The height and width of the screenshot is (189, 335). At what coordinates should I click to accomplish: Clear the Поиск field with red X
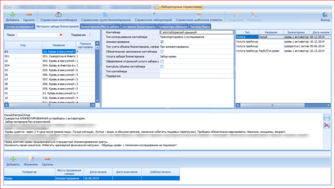coord(61,35)
